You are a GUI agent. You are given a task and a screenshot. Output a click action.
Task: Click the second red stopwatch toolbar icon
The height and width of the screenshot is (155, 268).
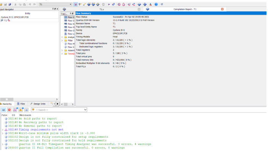click(x=123, y=5)
